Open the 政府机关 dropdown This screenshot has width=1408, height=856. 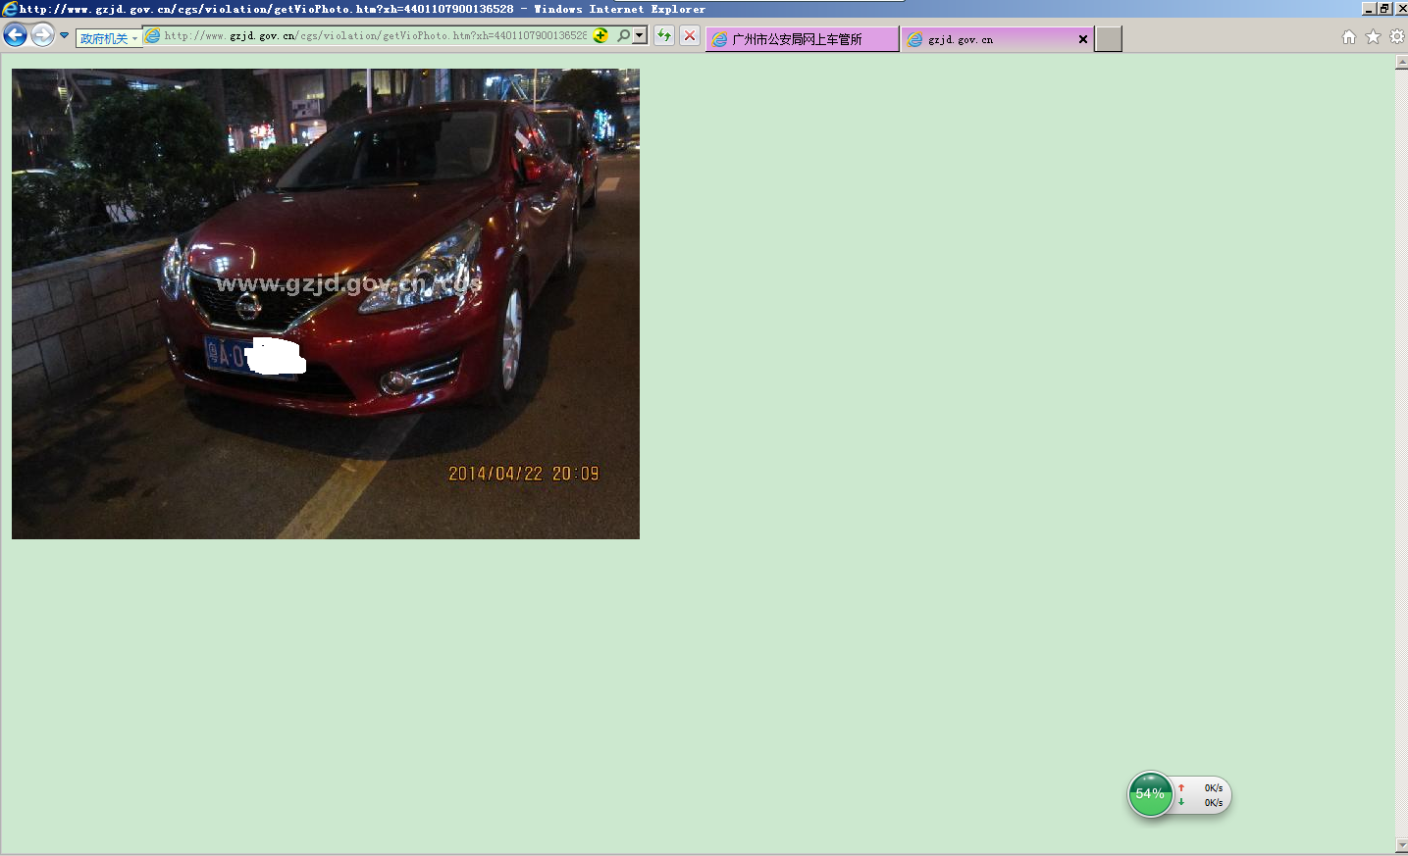(x=109, y=38)
